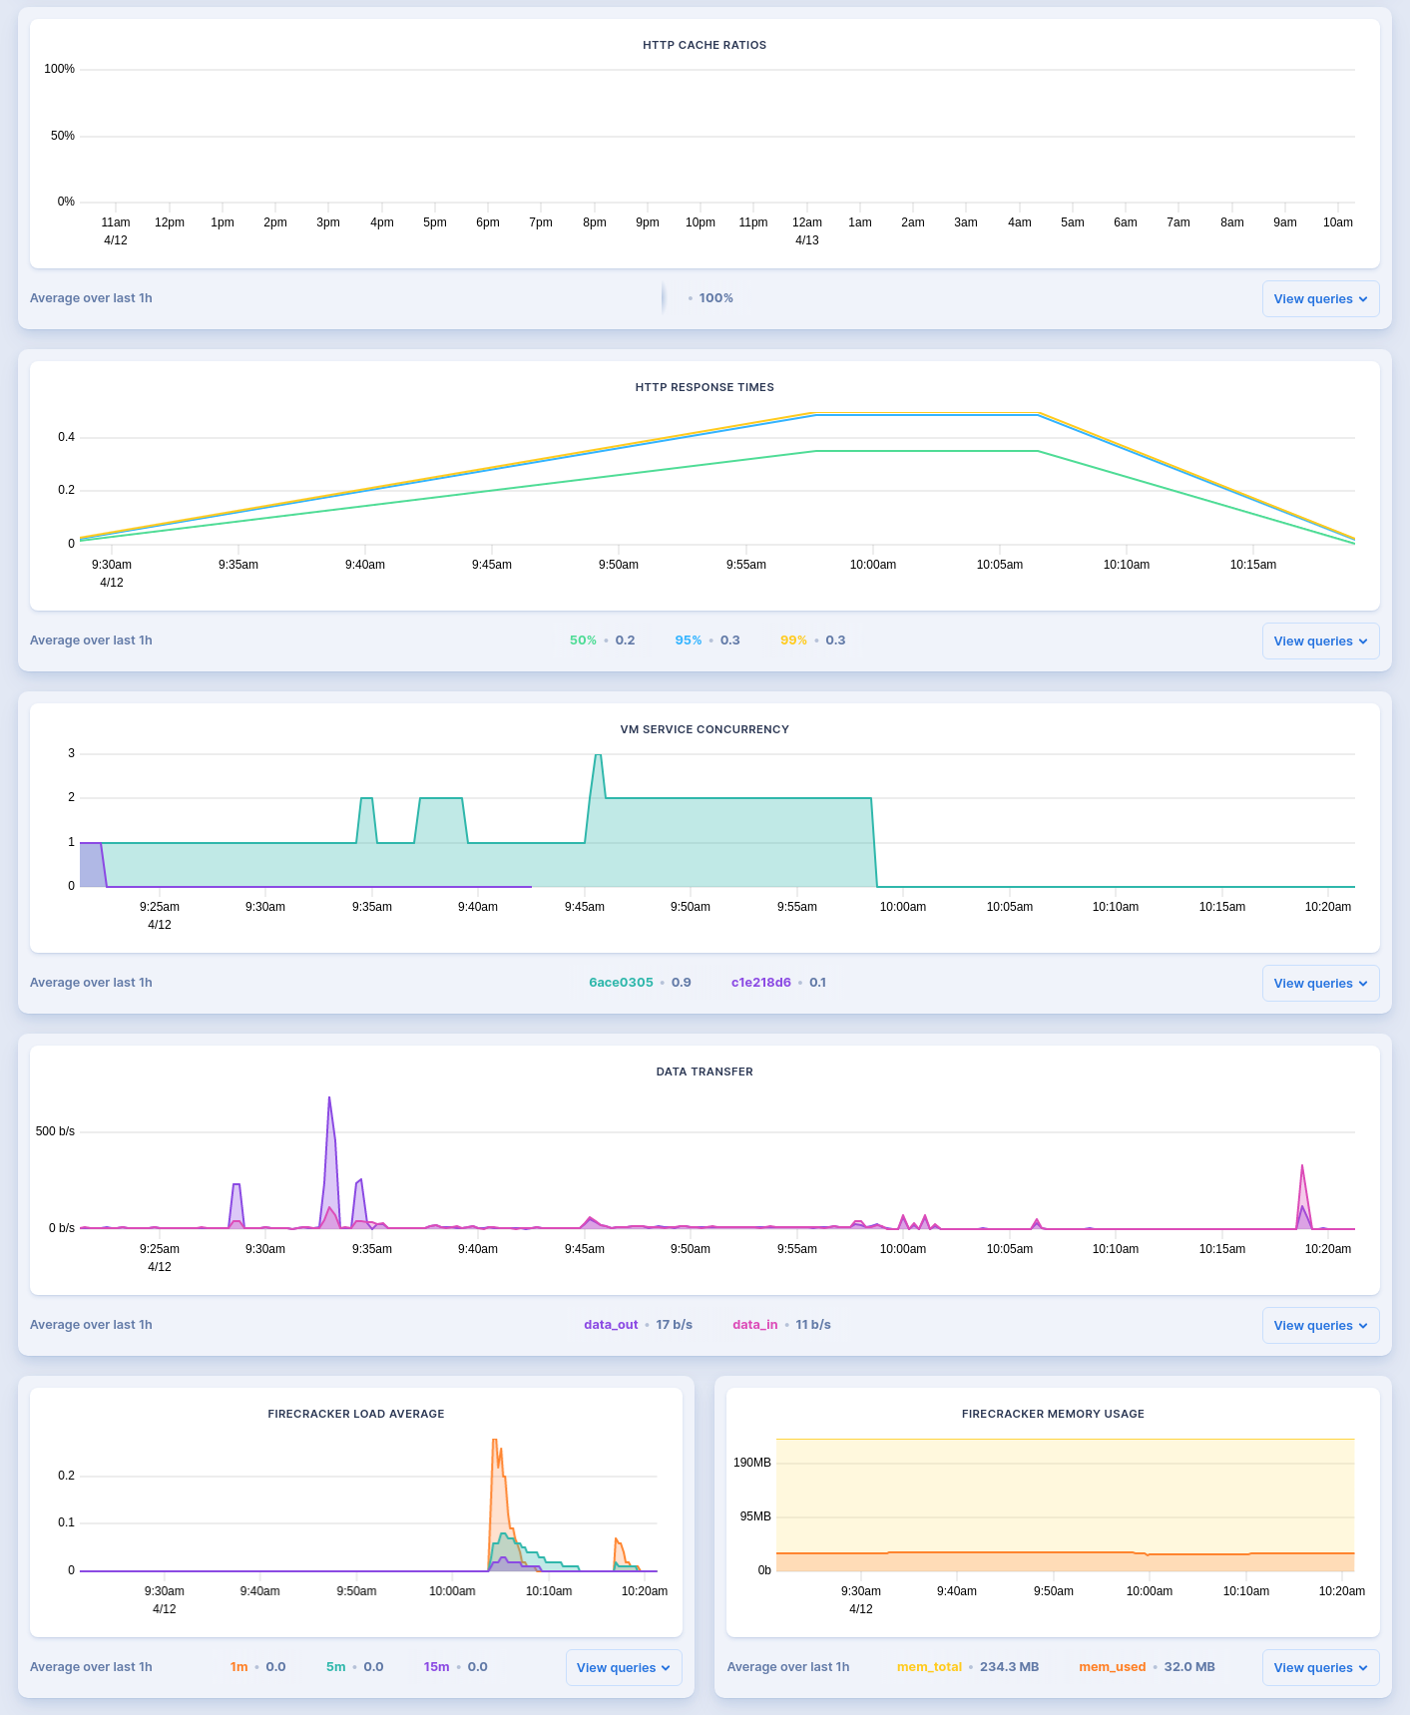This screenshot has height=1715, width=1410.
Task: Expand View queries under VM Service Concurrency
Action: 1319,984
